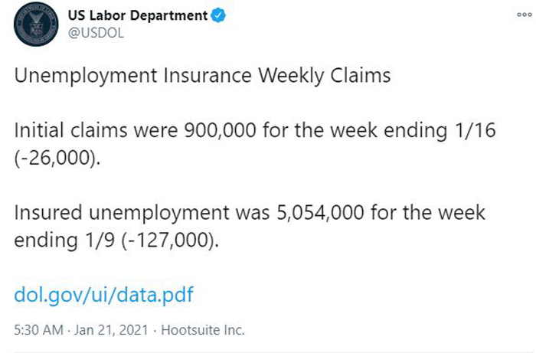Click the word Department in account name
Image resolution: width=536 pixels, height=353 pixels.
[x=168, y=16]
